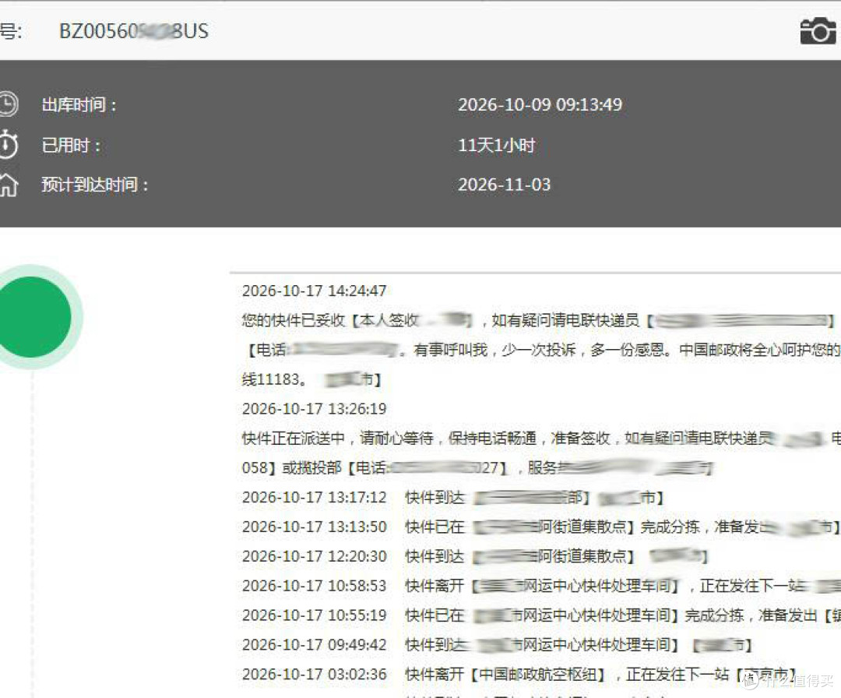The width and height of the screenshot is (841, 698).
Task: Click timestamp 2026-10-17 12:20:30
Action: coord(314,556)
